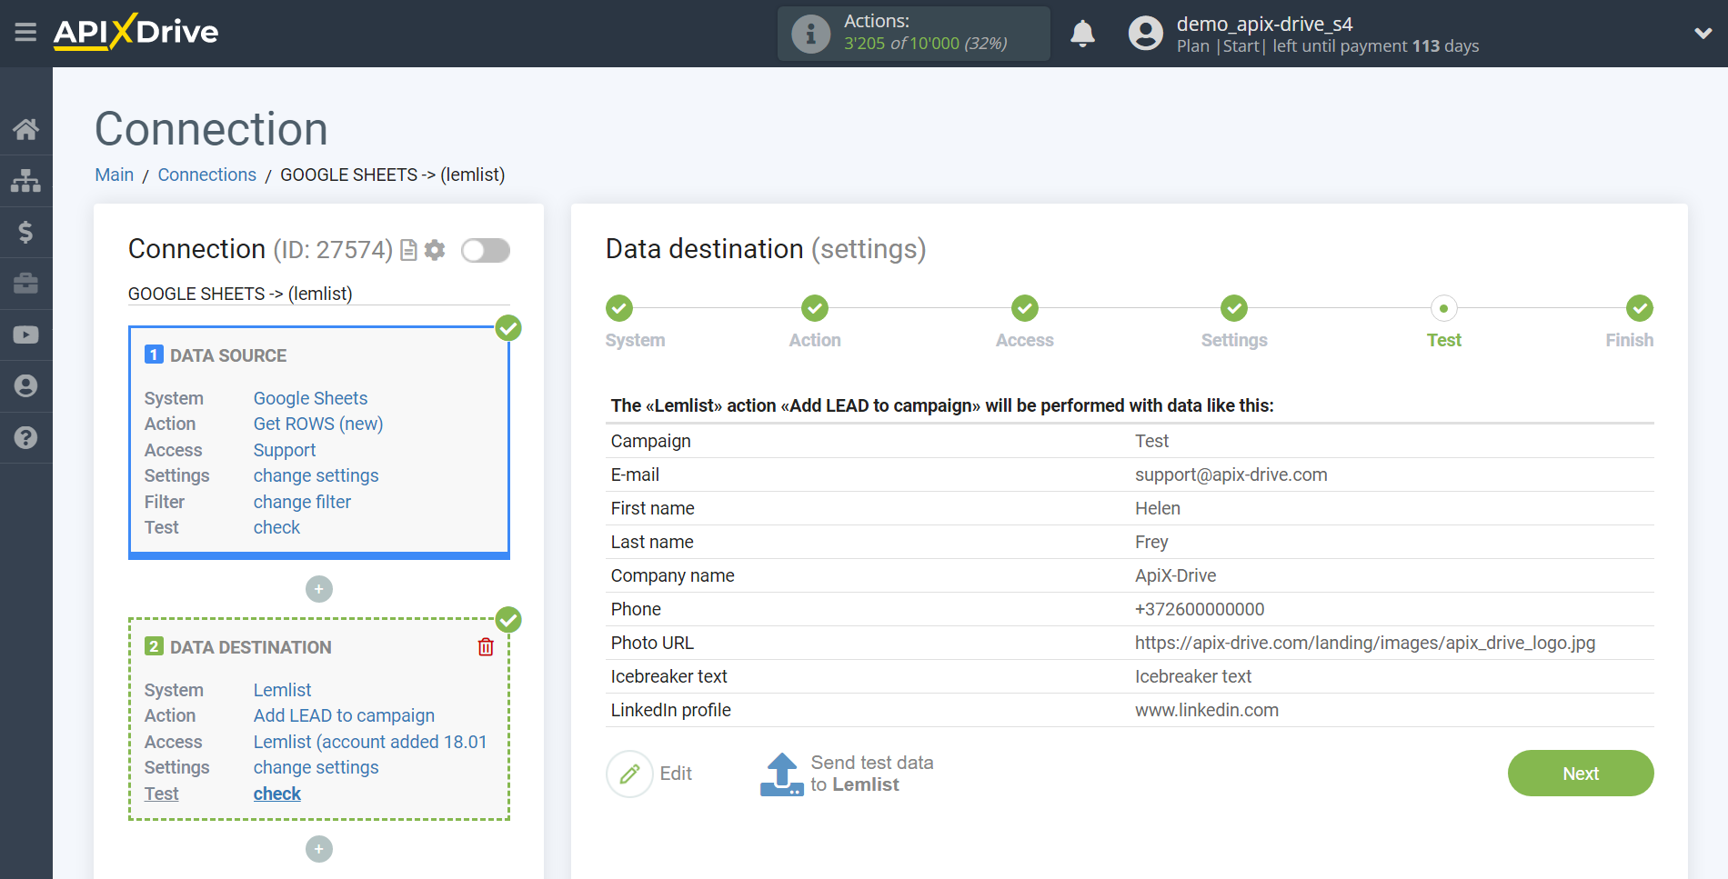1728x879 pixels.
Task: Click data source change settings link
Action: (316, 475)
